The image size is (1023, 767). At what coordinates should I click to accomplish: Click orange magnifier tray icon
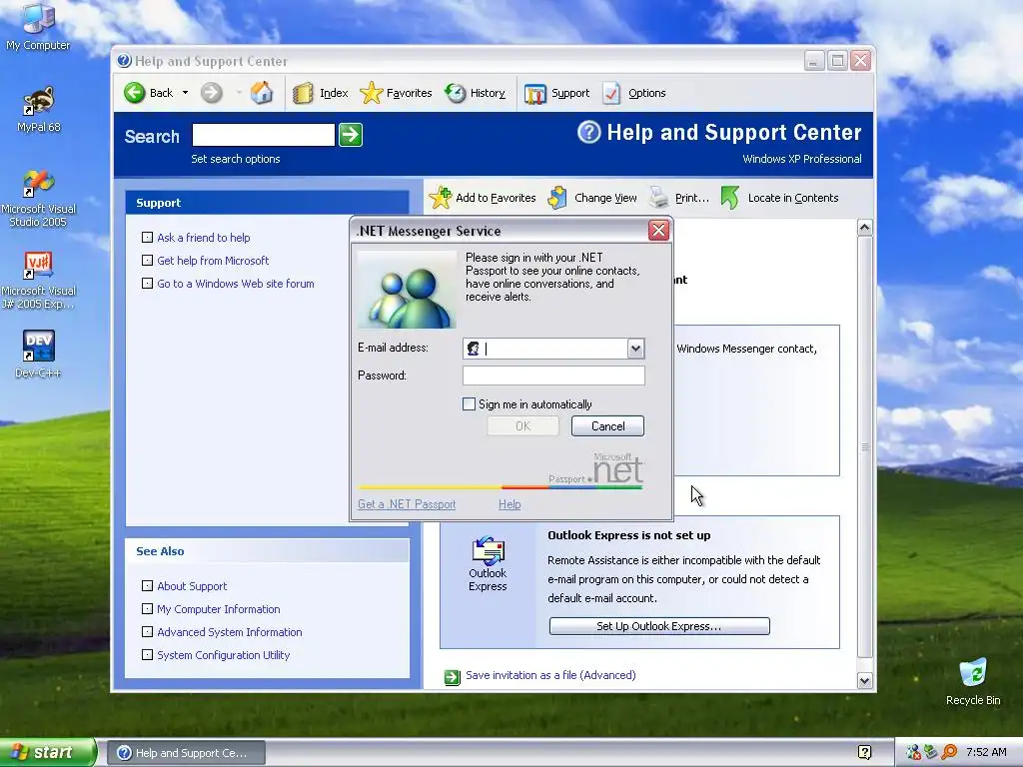click(x=949, y=752)
